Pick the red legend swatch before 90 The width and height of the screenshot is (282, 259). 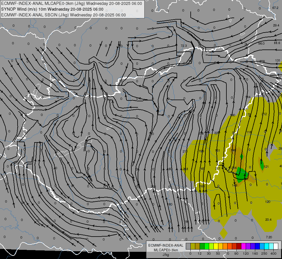pyautogui.click(x=234, y=246)
